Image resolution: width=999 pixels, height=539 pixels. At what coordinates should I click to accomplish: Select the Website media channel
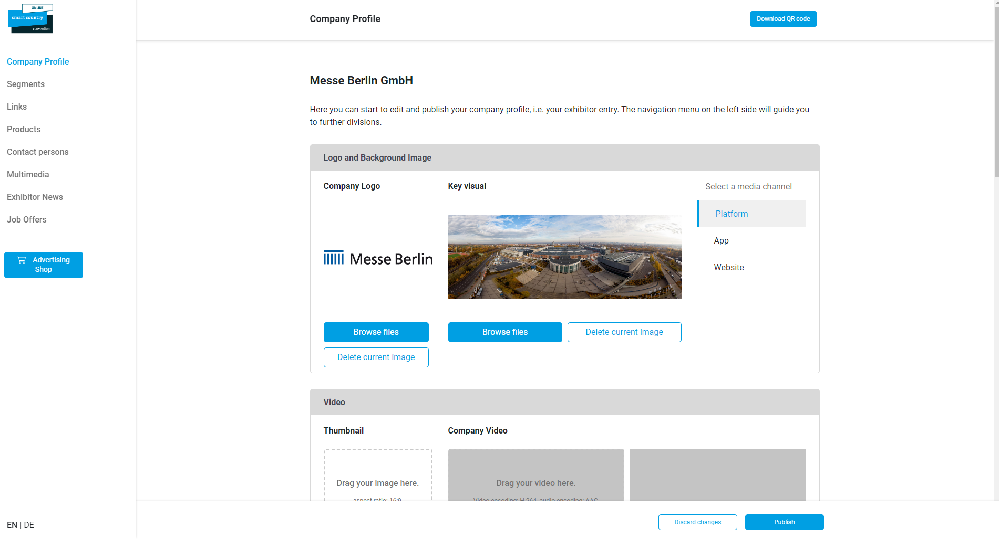pos(752,267)
